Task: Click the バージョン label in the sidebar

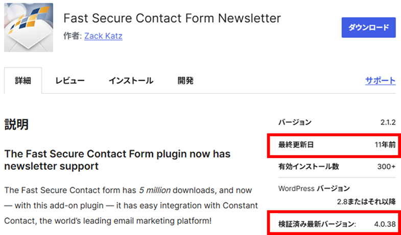Action: click(295, 122)
